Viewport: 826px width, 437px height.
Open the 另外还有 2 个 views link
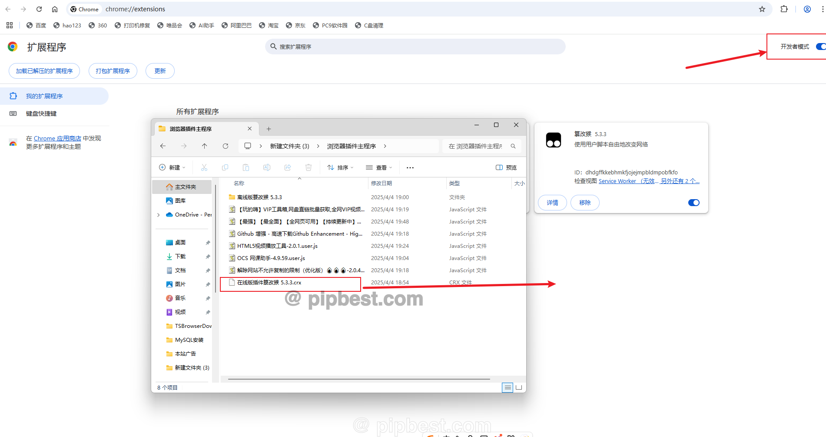click(x=680, y=181)
